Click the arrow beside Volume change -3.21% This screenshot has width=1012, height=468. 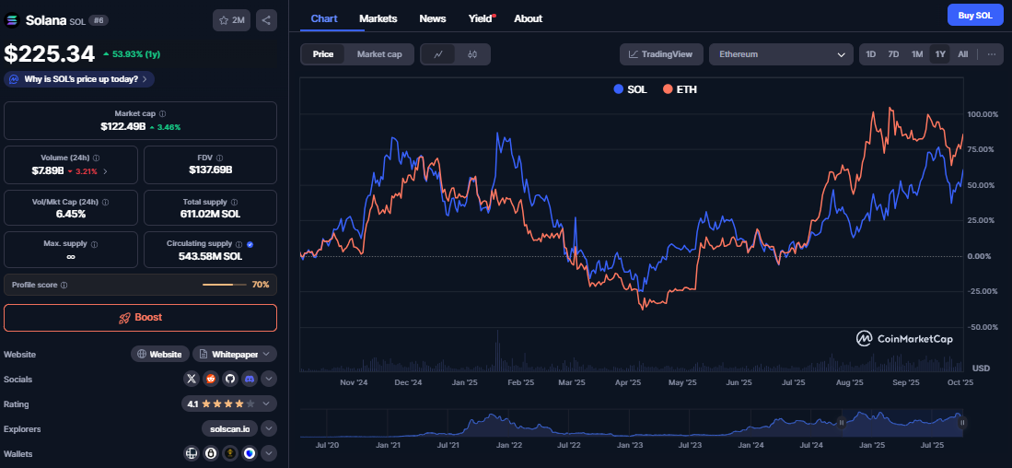coord(105,171)
